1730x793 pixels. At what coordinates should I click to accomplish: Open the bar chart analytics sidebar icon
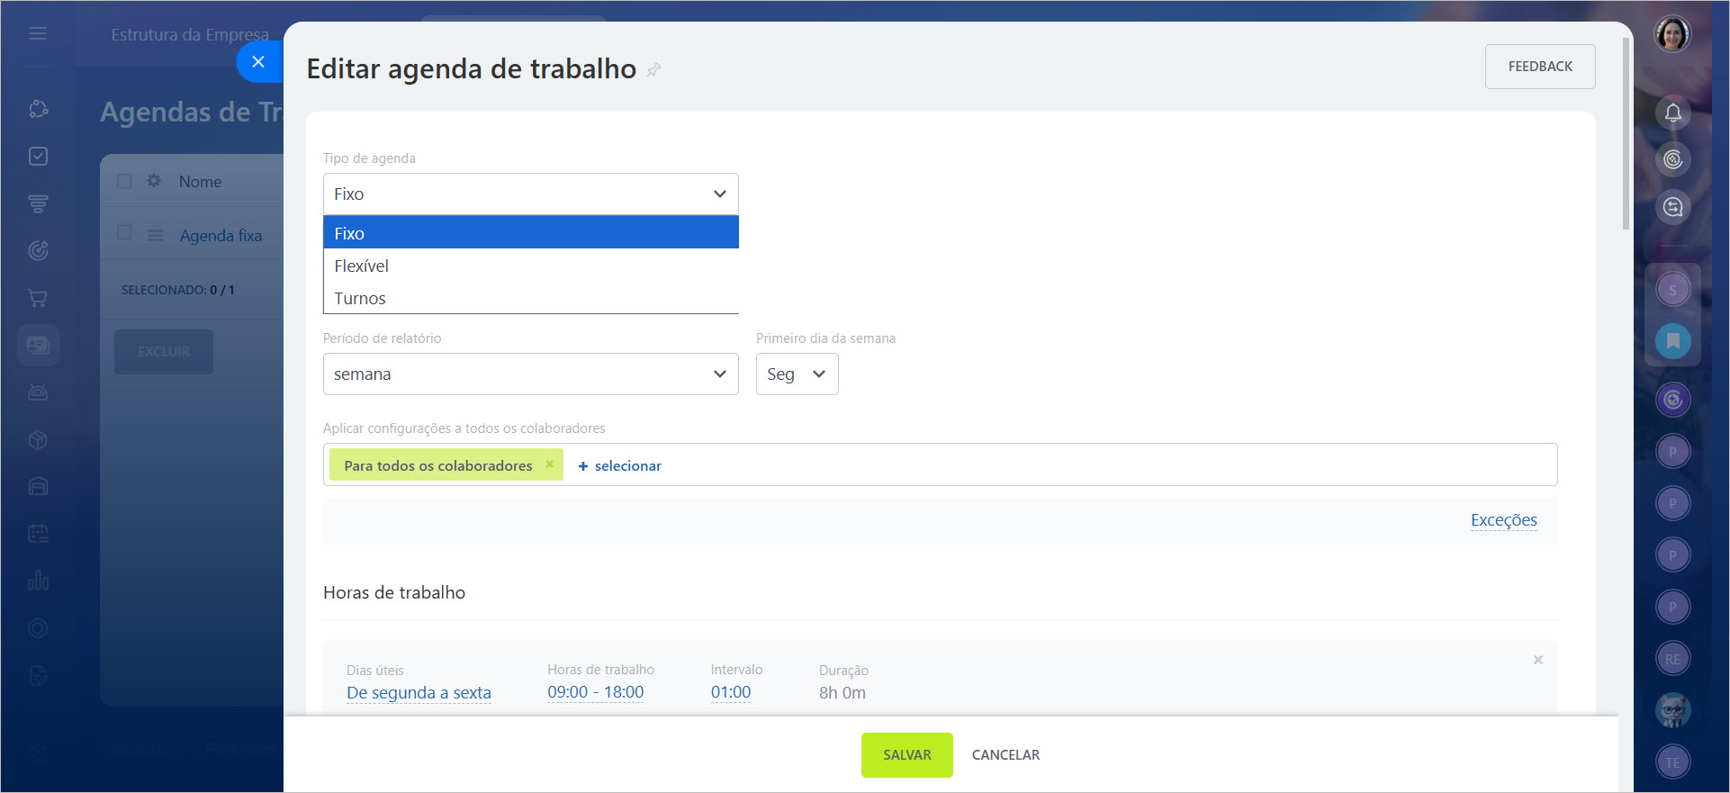(38, 581)
